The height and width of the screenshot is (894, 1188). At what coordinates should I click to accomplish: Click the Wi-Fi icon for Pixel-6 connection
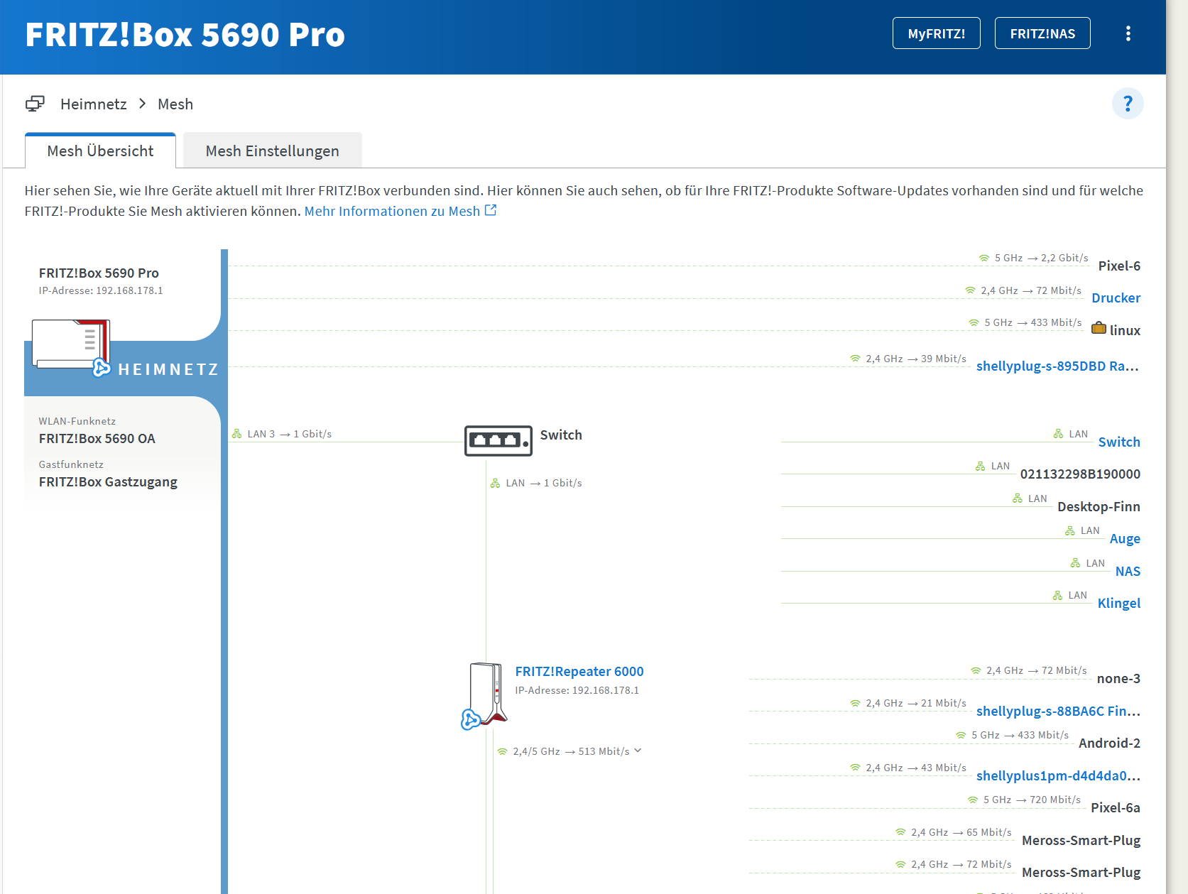(984, 258)
